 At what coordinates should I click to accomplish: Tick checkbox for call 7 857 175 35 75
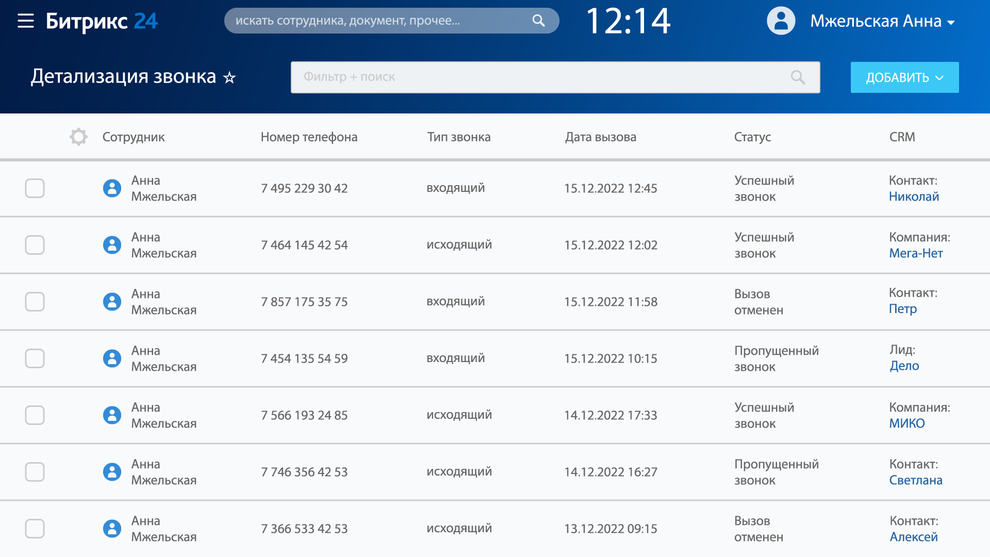[35, 302]
